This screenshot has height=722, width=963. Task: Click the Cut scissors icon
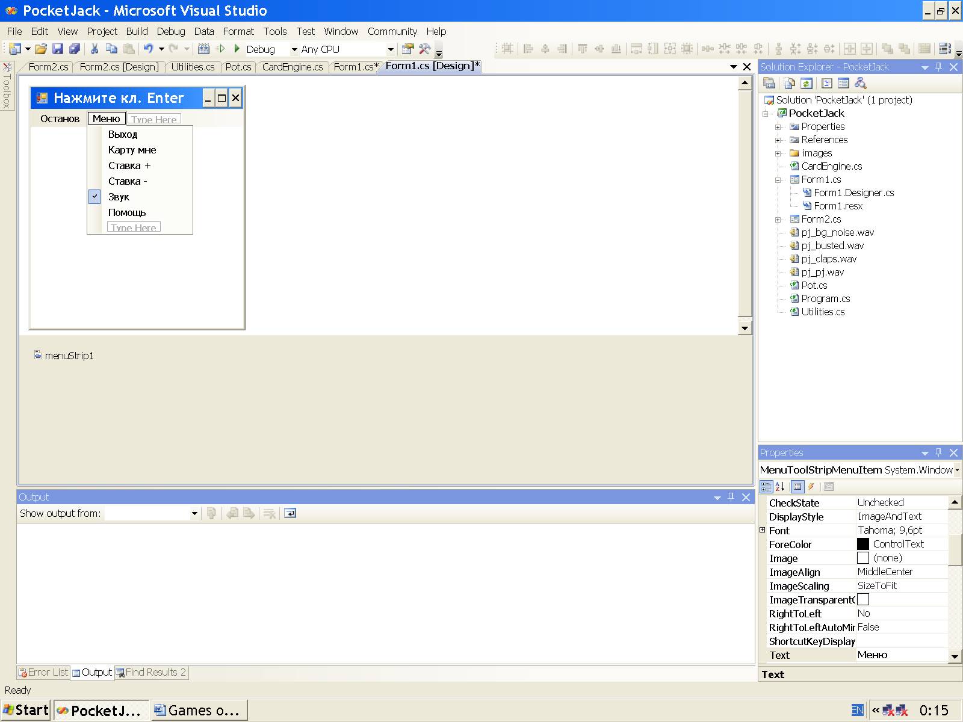[x=94, y=49]
